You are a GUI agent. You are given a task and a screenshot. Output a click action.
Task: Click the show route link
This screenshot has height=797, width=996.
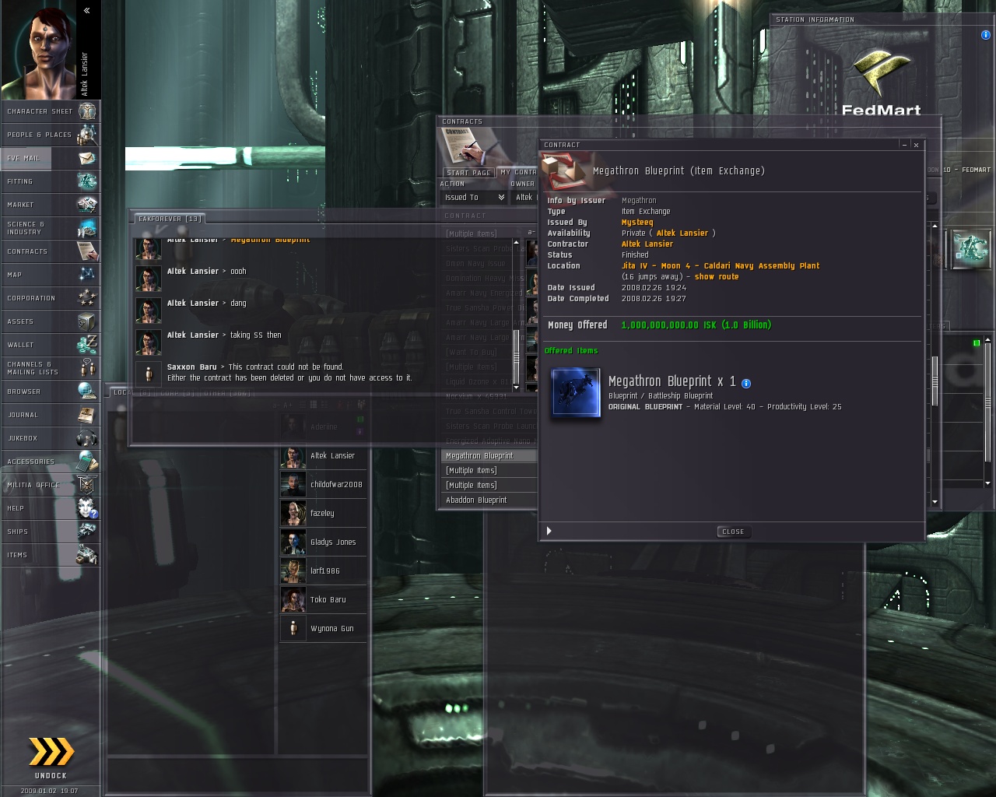[717, 277]
